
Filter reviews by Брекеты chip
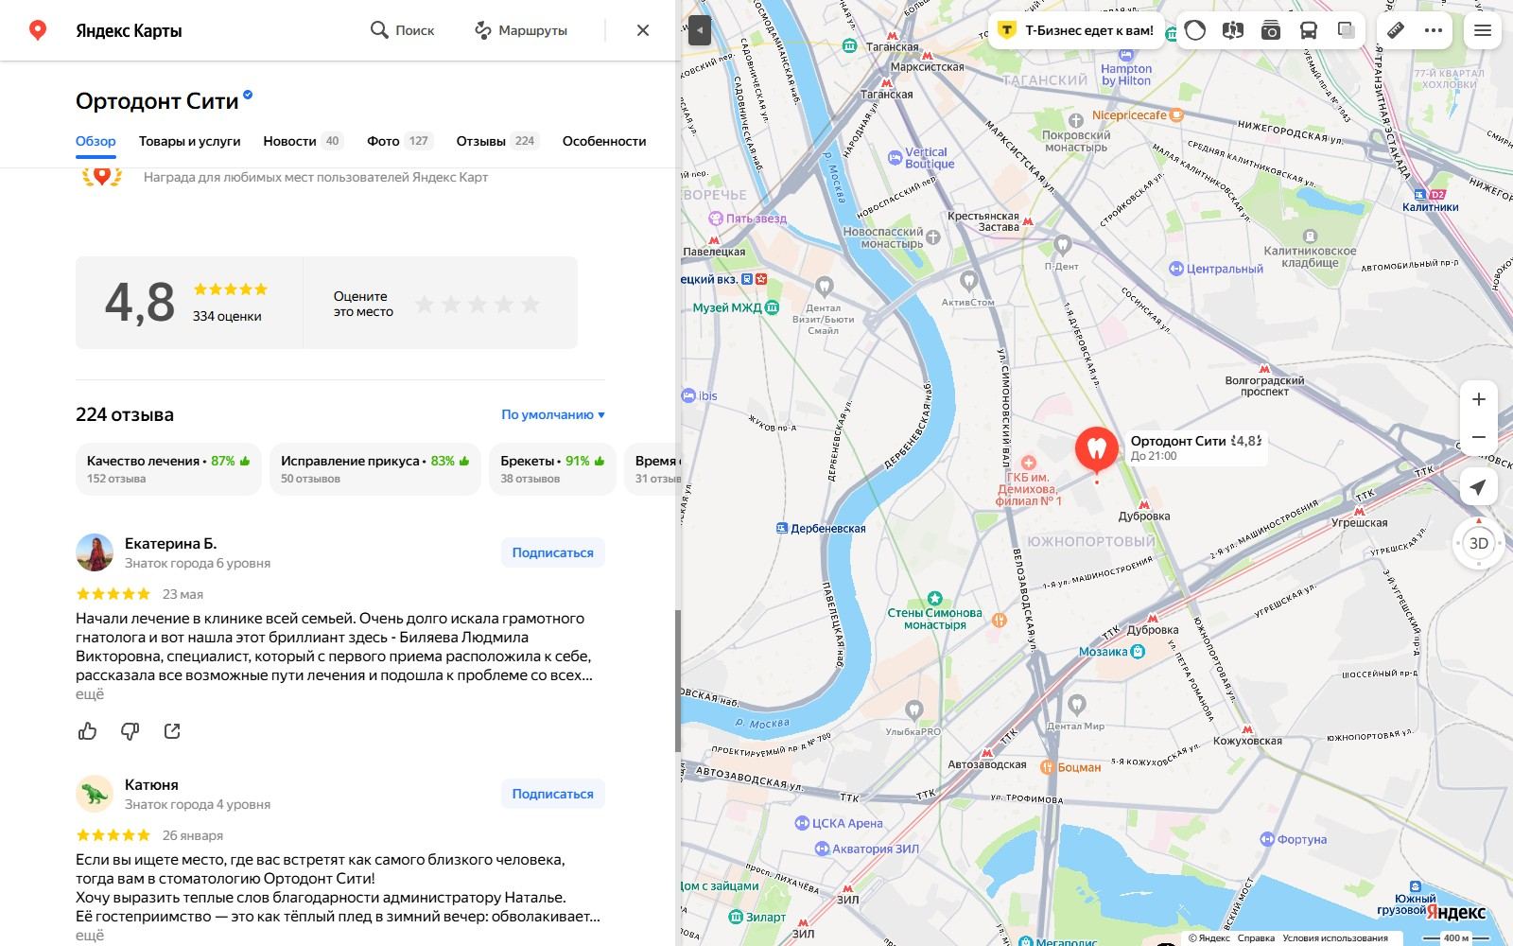coord(552,469)
